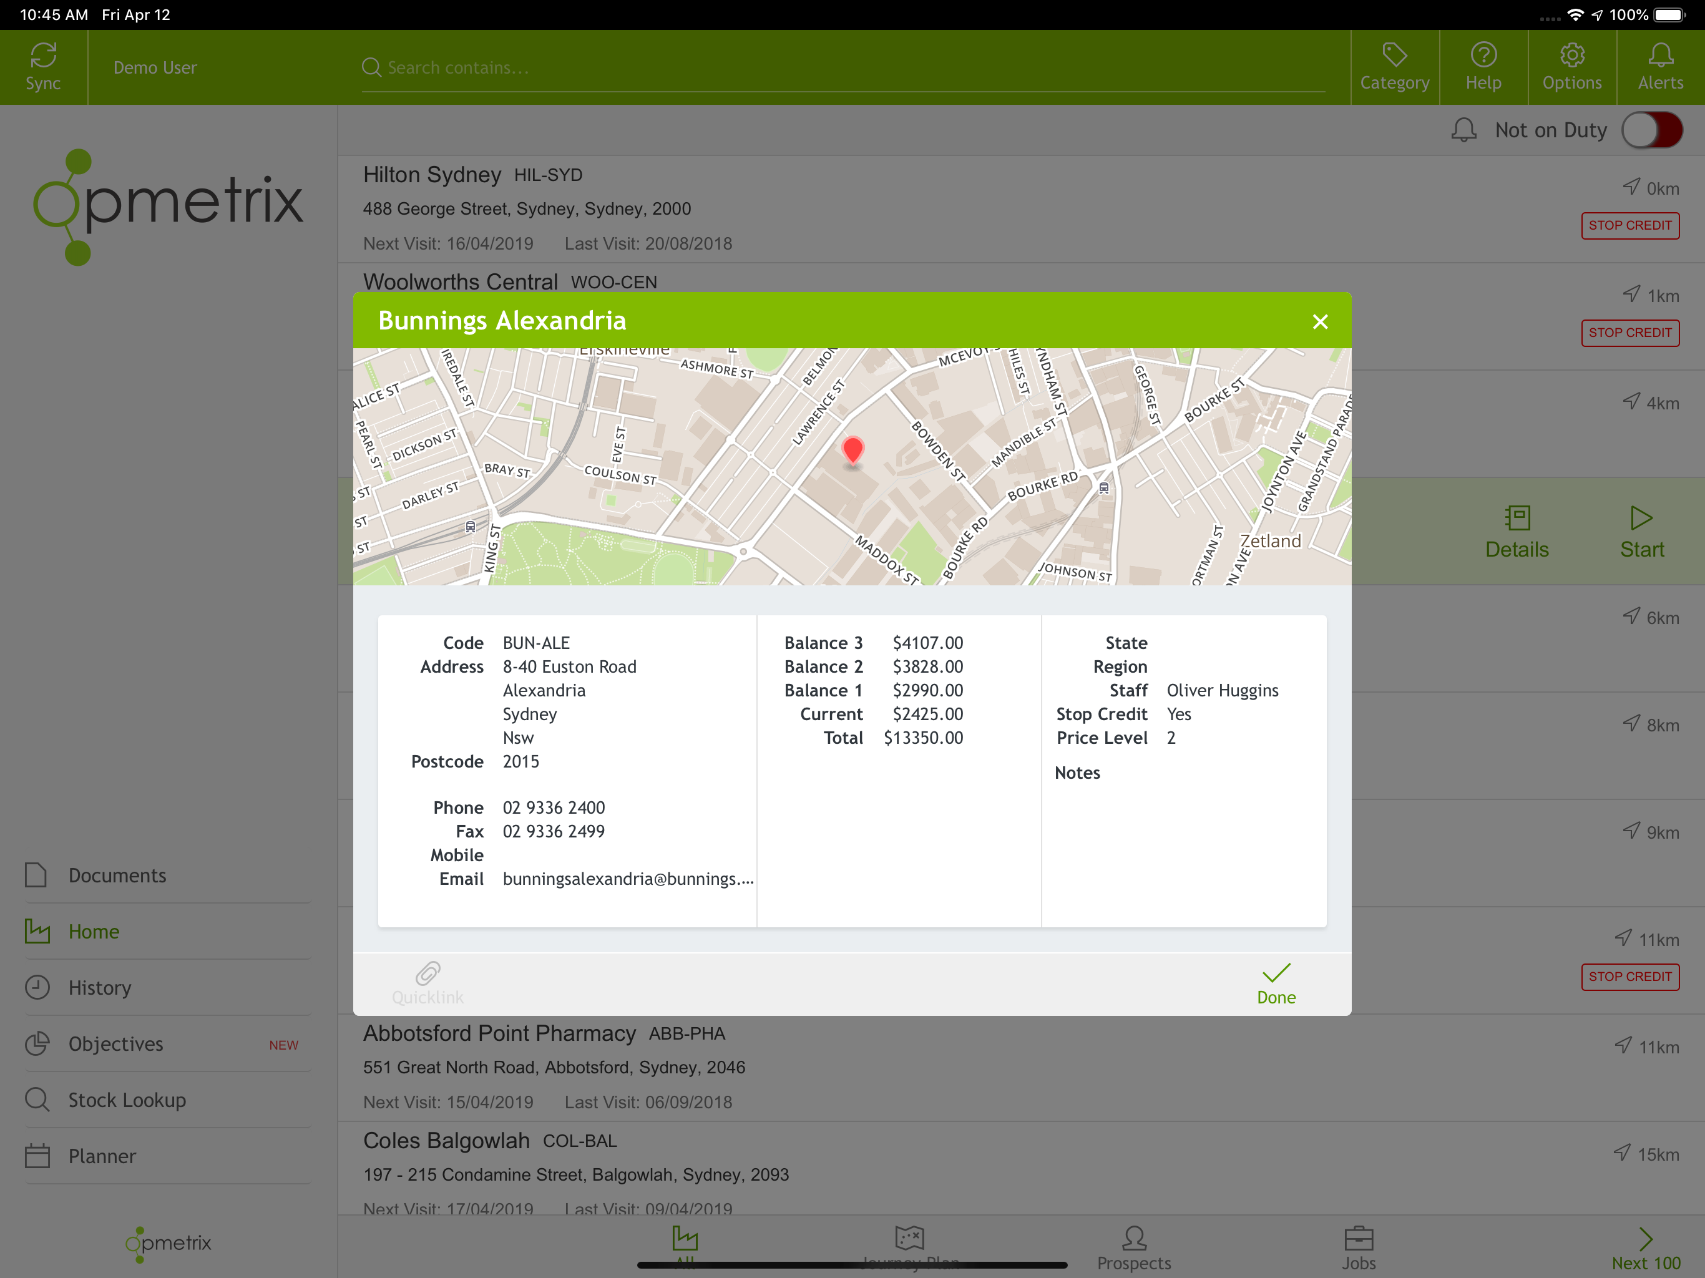Click the small Opmetrix footer logo

pos(168,1244)
